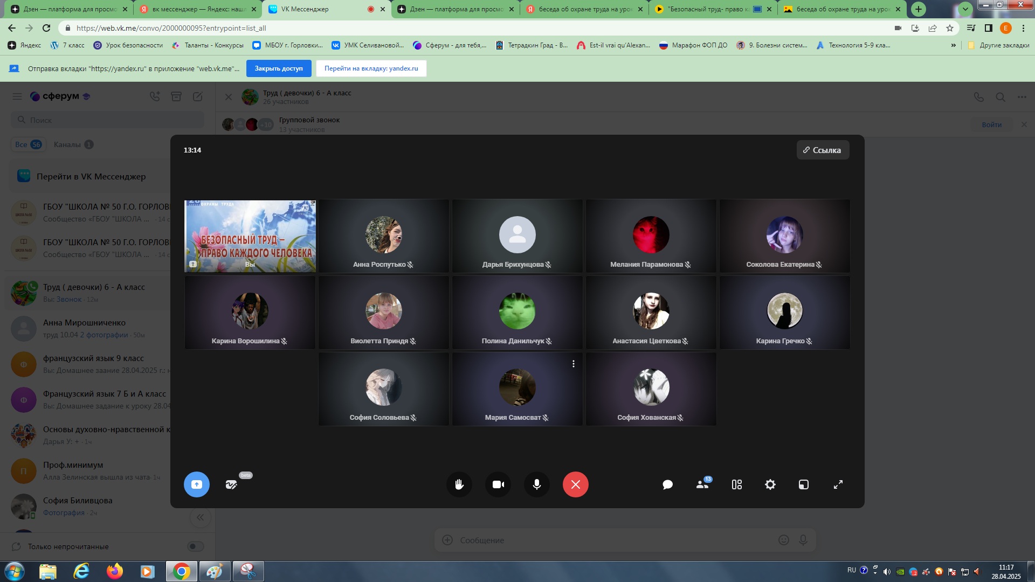Open a new browser tab

919,9
